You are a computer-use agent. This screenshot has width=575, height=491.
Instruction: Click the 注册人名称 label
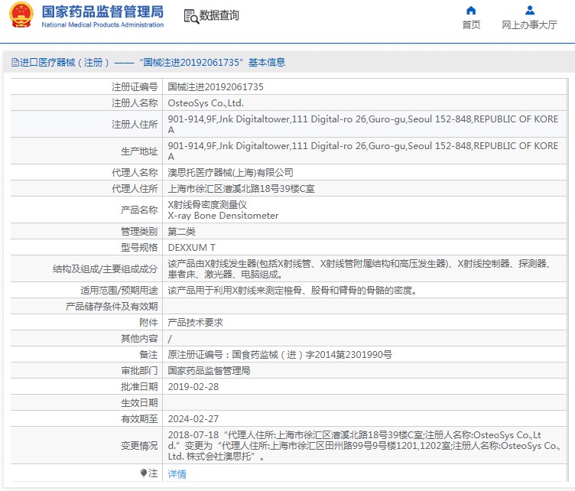(x=135, y=103)
